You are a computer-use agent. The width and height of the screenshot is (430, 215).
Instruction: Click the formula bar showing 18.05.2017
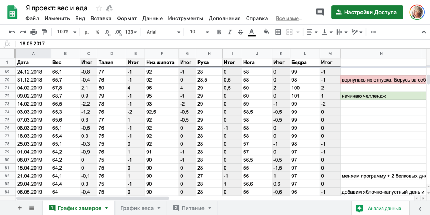coord(222,44)
